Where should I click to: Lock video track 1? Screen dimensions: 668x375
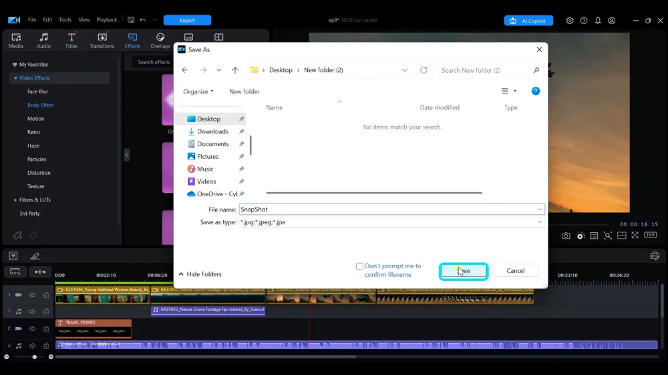[46, 295]
